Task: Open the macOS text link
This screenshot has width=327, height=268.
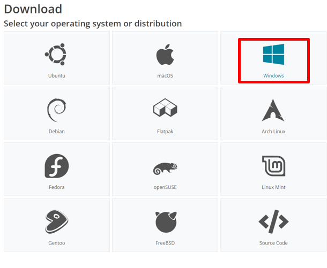Action: (165, 75)
